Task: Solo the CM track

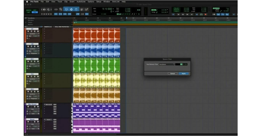Action: (x=35, y=46)
